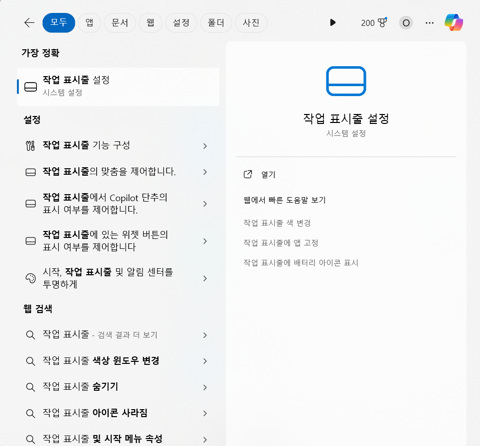Screen dimensions: 480x446
Task: Click the taskbar icon beside the best match result
Action: tap(30, 86)
